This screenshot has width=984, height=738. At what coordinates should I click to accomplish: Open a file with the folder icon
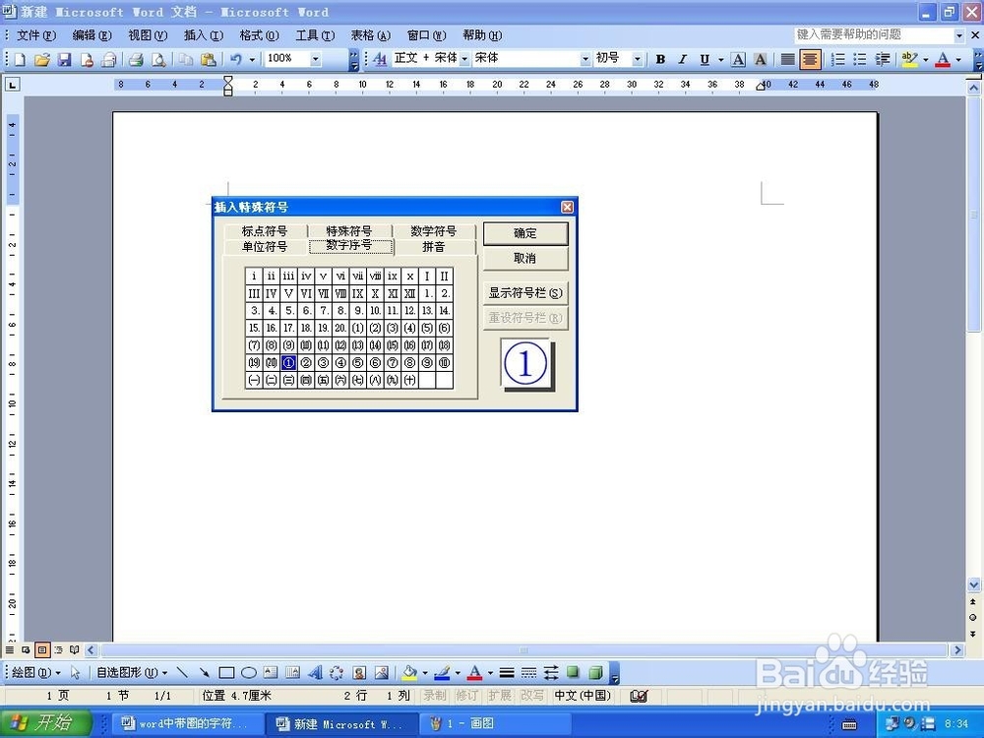42,60
